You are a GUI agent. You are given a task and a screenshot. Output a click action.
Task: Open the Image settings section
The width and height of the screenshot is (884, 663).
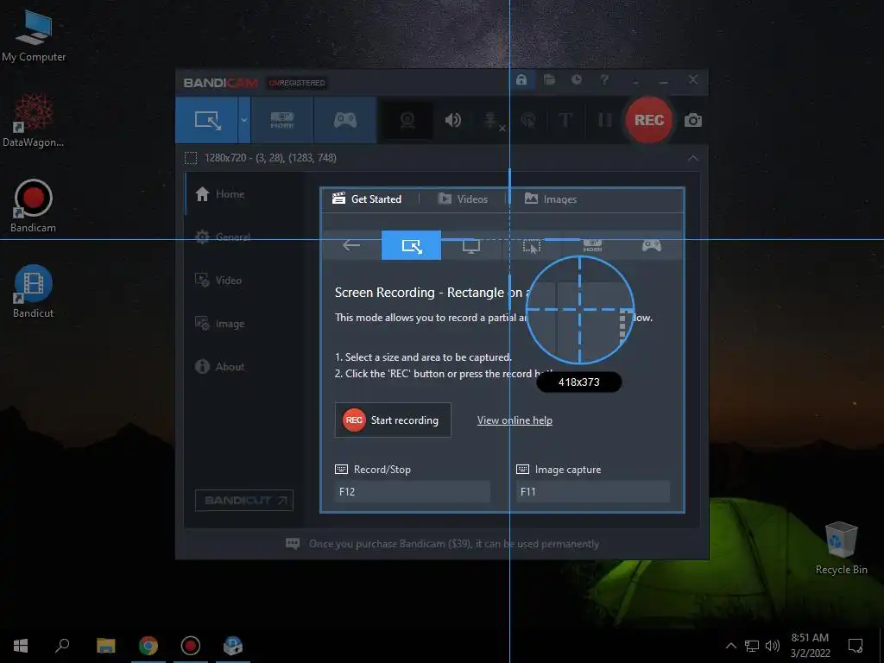(220, 324)
